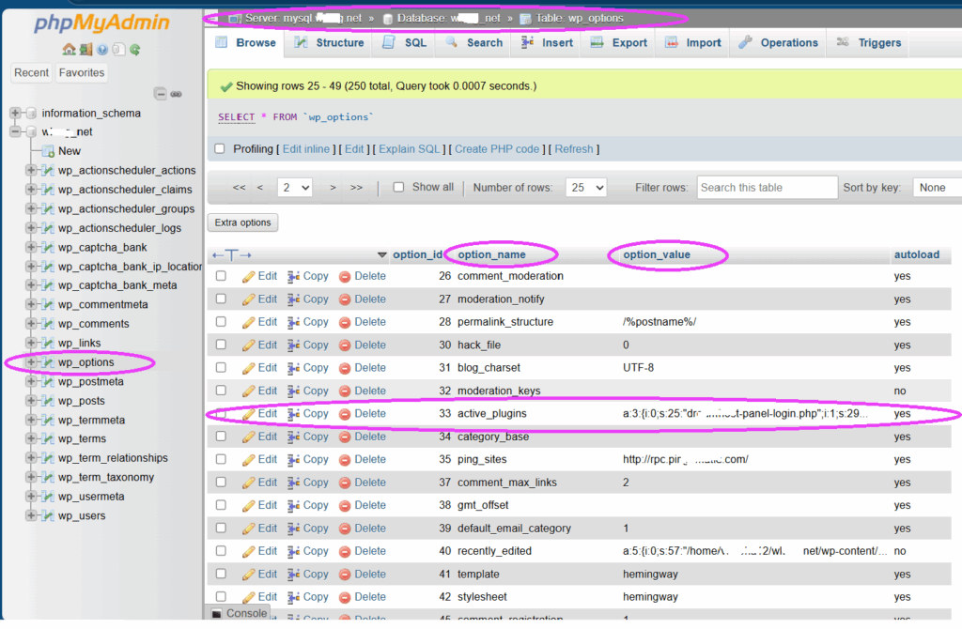962x629 pixels.
Task: Click the column options dropdown triangle in header
Action: [x=381, y=255]
